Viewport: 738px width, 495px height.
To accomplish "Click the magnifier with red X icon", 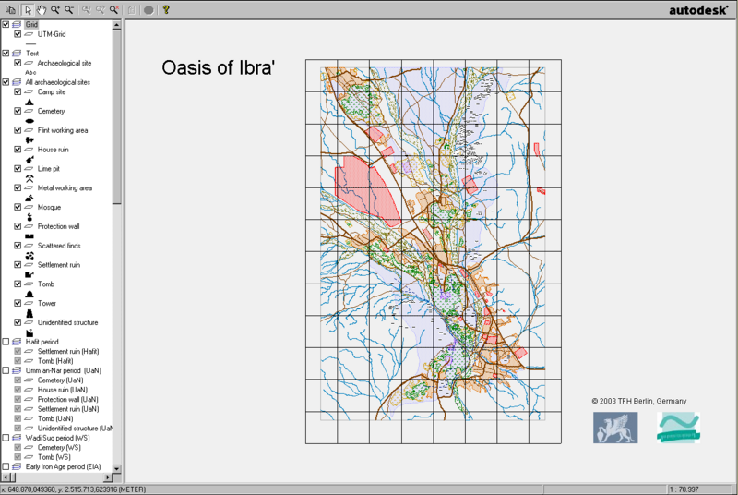I will click(115, 9).
